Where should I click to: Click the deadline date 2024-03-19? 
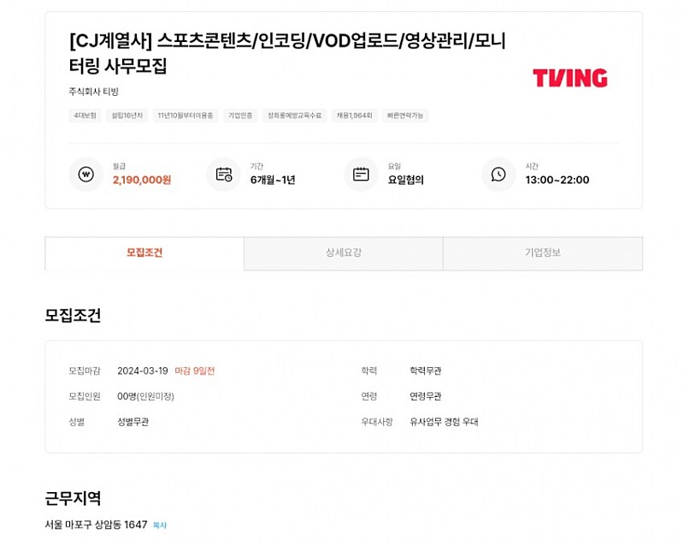[x=143, y=371]
